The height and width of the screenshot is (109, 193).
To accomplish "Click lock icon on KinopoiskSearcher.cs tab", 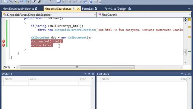I will 74,8.
